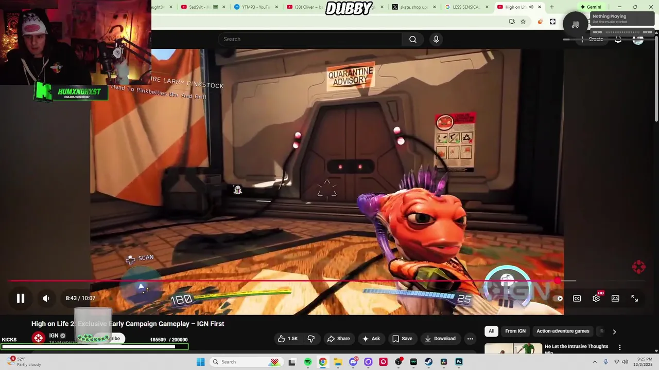Open the Share dialog
The width and height of the screenshot is (659, 370).
coord(338,339)
